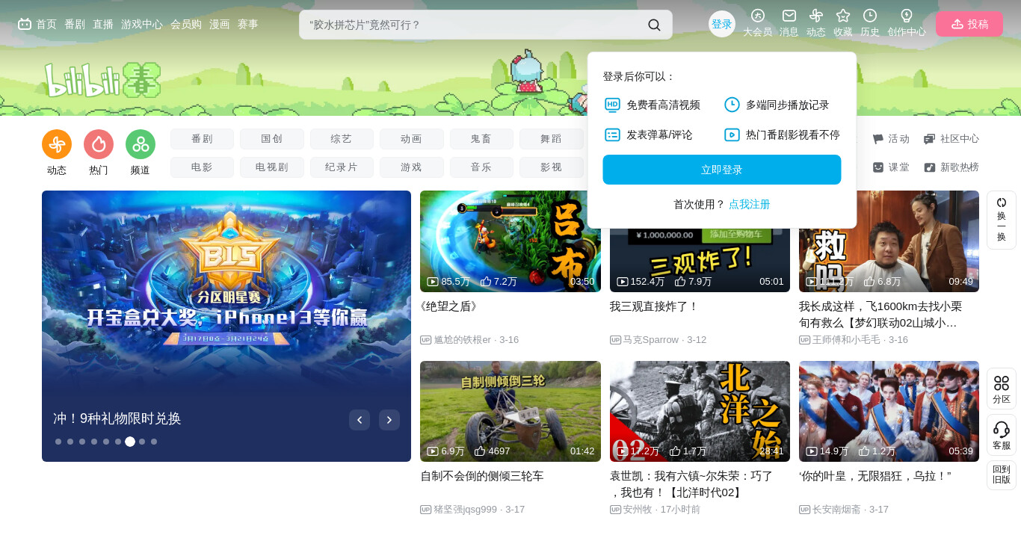Open 漫画 in top navigation
The width and height of the screenshot is (1021, 544).
220,24
